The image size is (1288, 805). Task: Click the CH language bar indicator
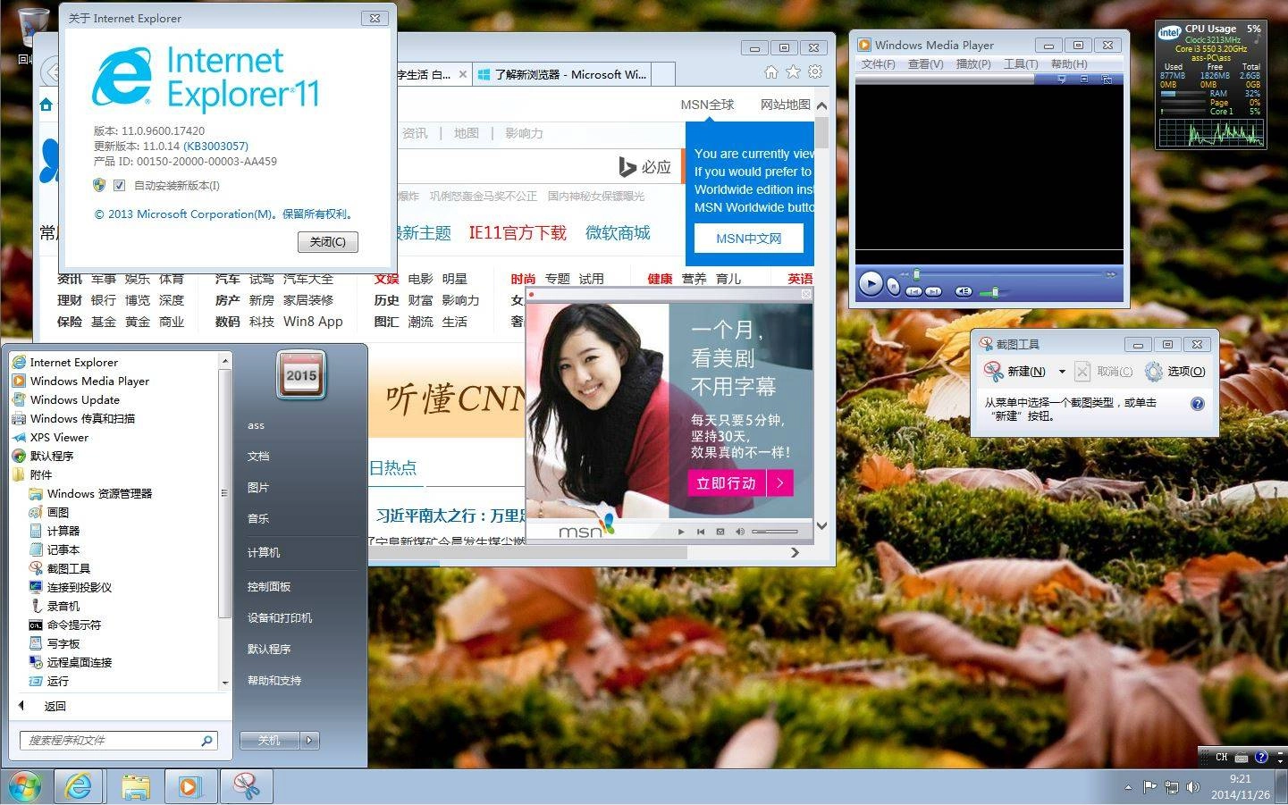(x=1221, y=757)
